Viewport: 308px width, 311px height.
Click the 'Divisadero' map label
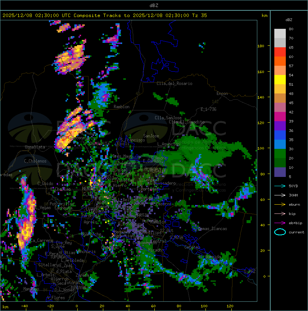tap(164, 183)
